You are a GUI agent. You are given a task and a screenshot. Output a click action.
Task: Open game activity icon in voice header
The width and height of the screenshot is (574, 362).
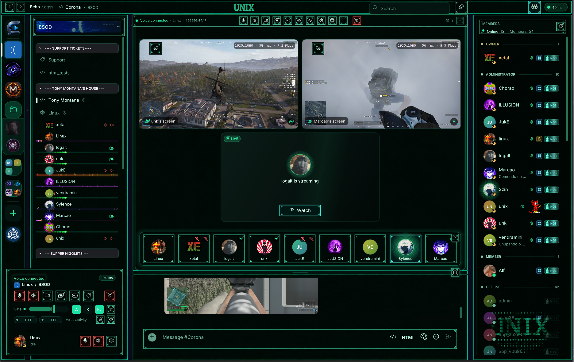tap(288, 21)
